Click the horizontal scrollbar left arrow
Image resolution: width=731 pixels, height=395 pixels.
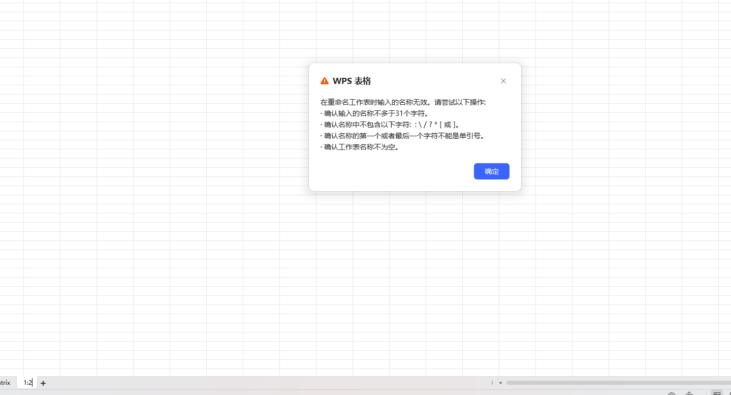coord(500,383)
